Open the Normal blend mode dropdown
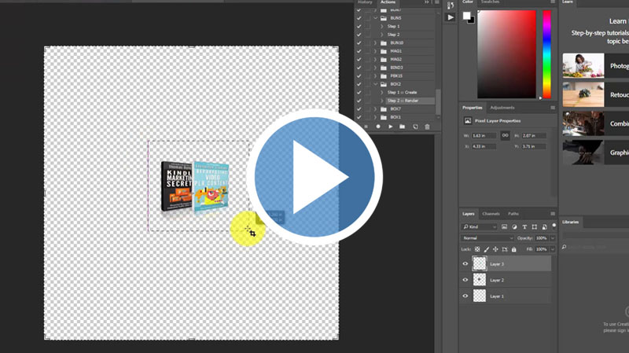Viewport: 629px width, 353px height. pos(487,237)
